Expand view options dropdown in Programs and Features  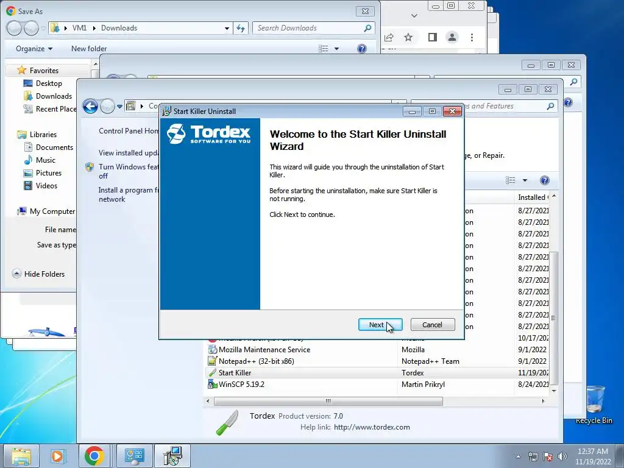pyautogui.click(x=525, y=180)
